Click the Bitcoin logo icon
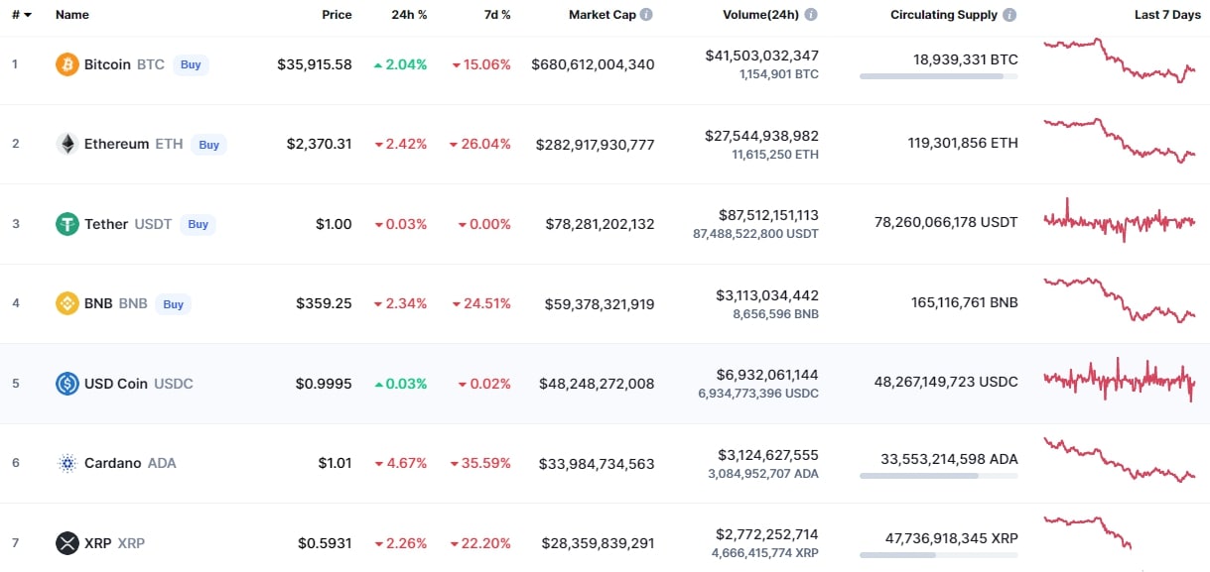Screen dimensions: 1210x572 click(67, 64)
